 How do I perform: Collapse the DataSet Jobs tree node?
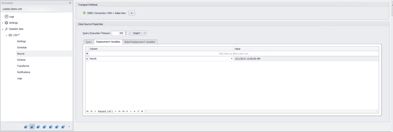point(2,29)
